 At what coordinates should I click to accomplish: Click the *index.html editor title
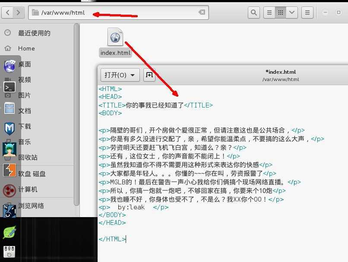(281, 72)
